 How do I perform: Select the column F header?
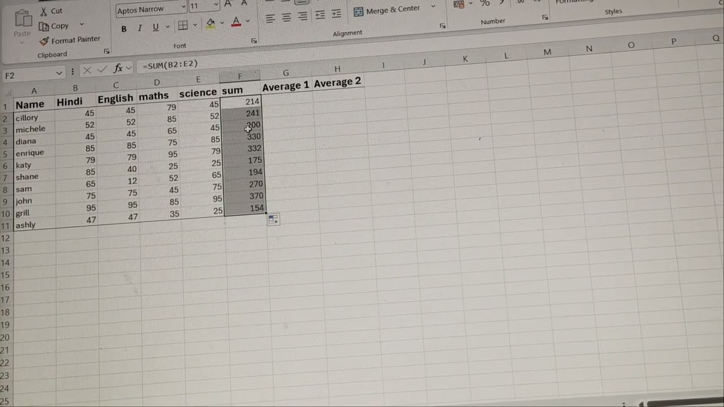click(240, 76)
